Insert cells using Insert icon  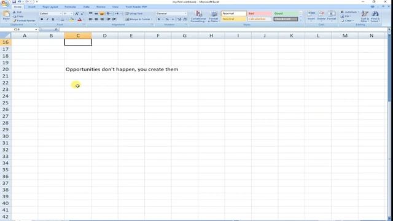311,16
